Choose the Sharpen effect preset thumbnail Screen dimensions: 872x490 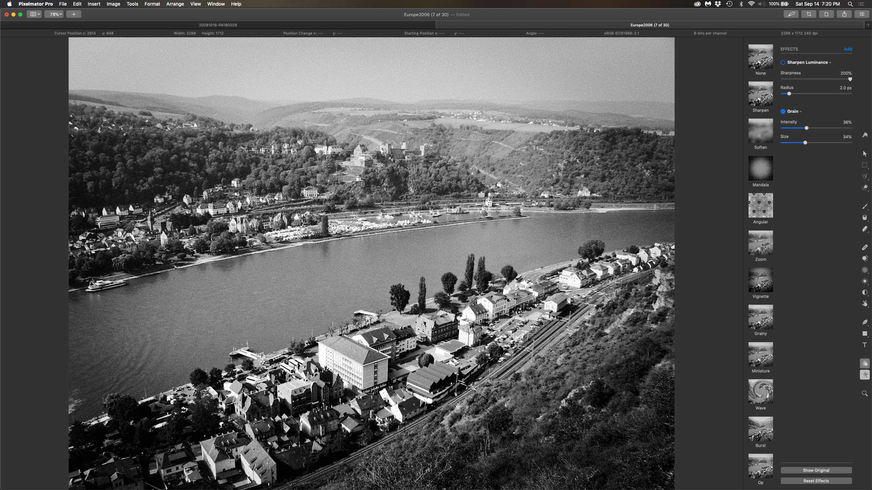coord(761,94)
